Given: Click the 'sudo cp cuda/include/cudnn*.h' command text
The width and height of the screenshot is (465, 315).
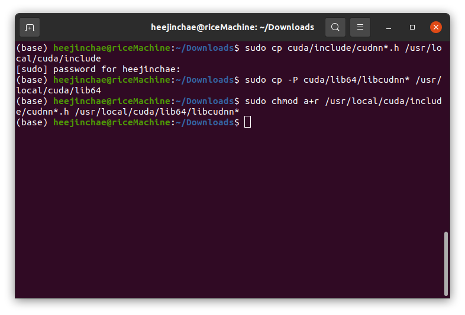Looking at the screenshot, I should tap(322, 48).
